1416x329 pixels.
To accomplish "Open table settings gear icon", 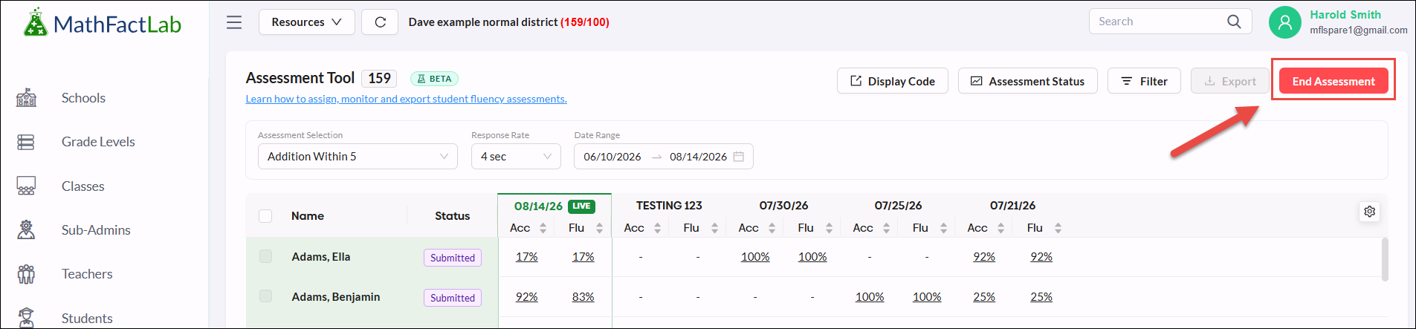I will [1370, 212].
